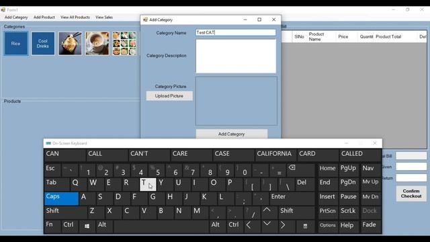This screenshot has width=430, height=242.
Task: Select the Rice category tile
Action: (15, 44)
